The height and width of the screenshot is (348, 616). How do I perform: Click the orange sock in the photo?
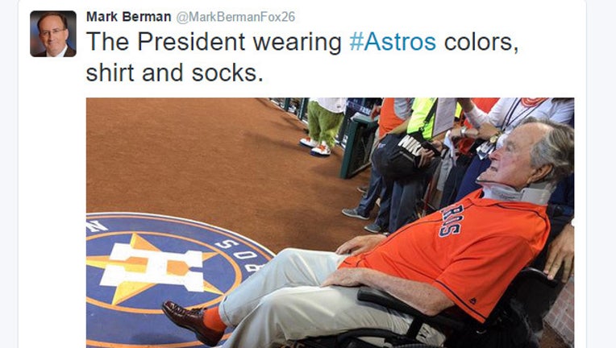[x=214, y=319]
